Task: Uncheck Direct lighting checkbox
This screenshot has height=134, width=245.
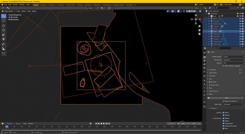Action: tap(223, 113)
